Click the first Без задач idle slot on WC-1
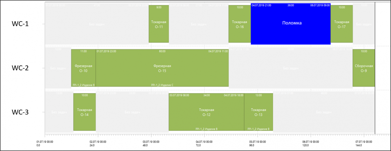The image size is (391, 151). tap(97, 24)
